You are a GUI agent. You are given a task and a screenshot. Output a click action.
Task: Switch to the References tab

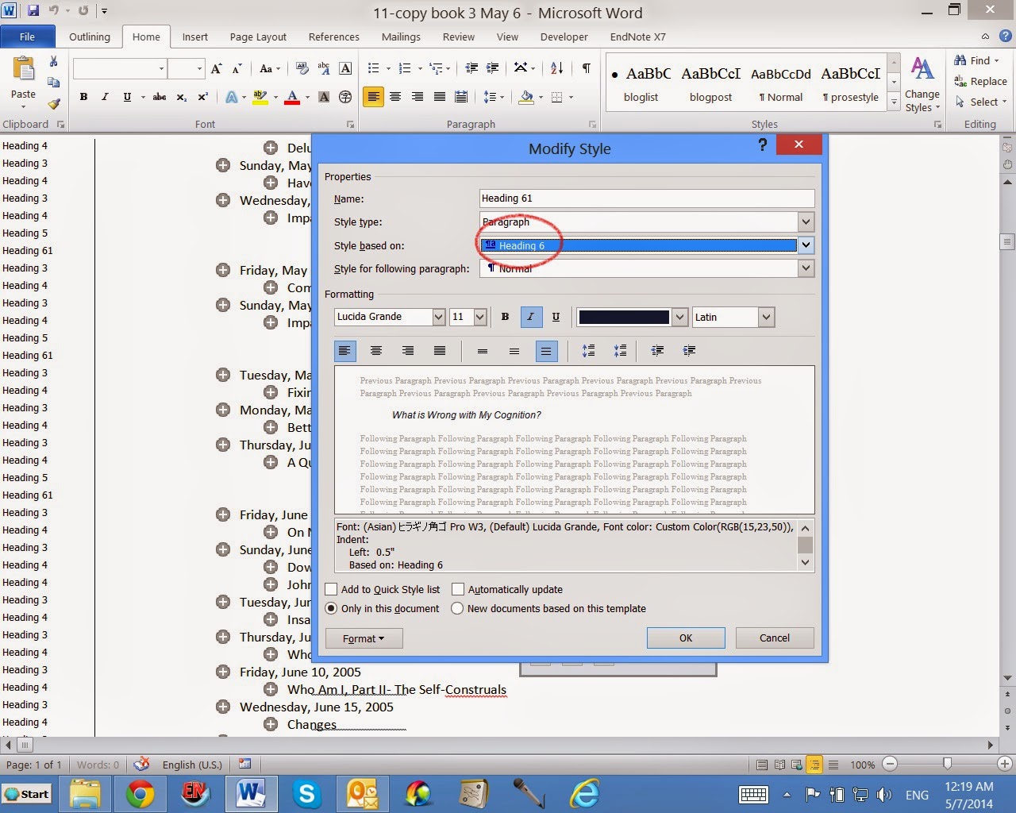click(x=334, y=37)
